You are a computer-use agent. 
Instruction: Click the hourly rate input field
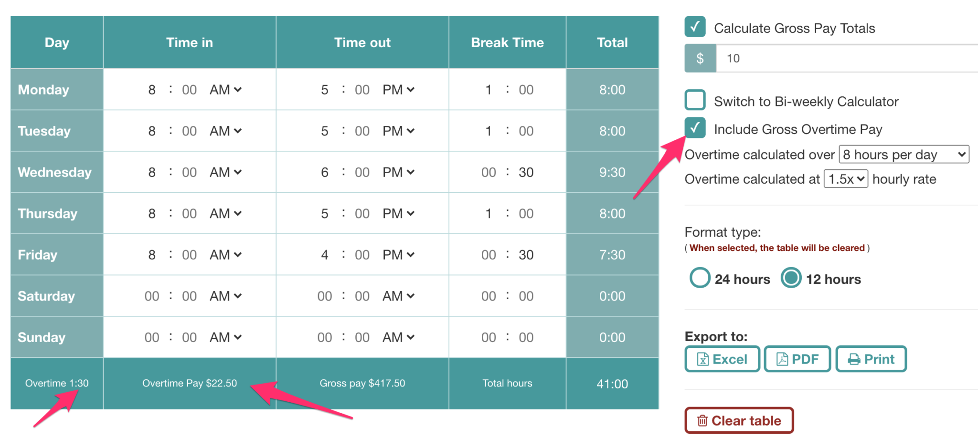pos(845,58)
